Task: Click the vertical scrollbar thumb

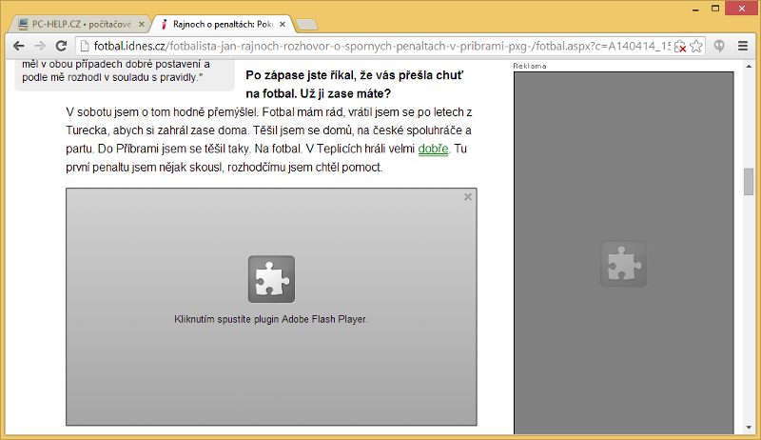Action: [x=748, y=181]
